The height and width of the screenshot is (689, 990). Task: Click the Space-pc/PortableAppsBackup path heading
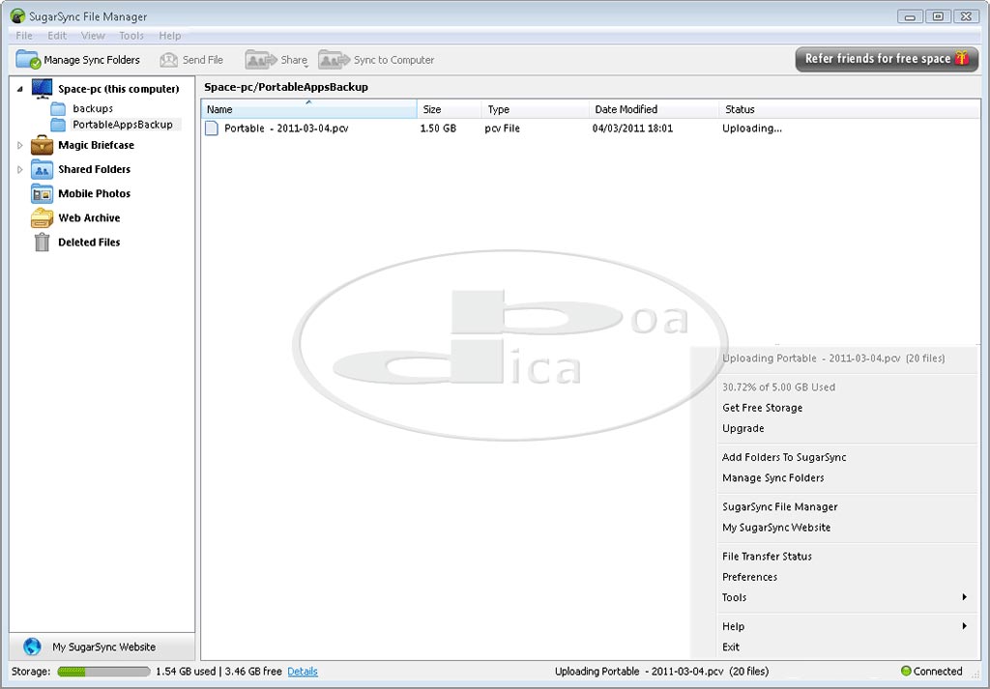286,87
